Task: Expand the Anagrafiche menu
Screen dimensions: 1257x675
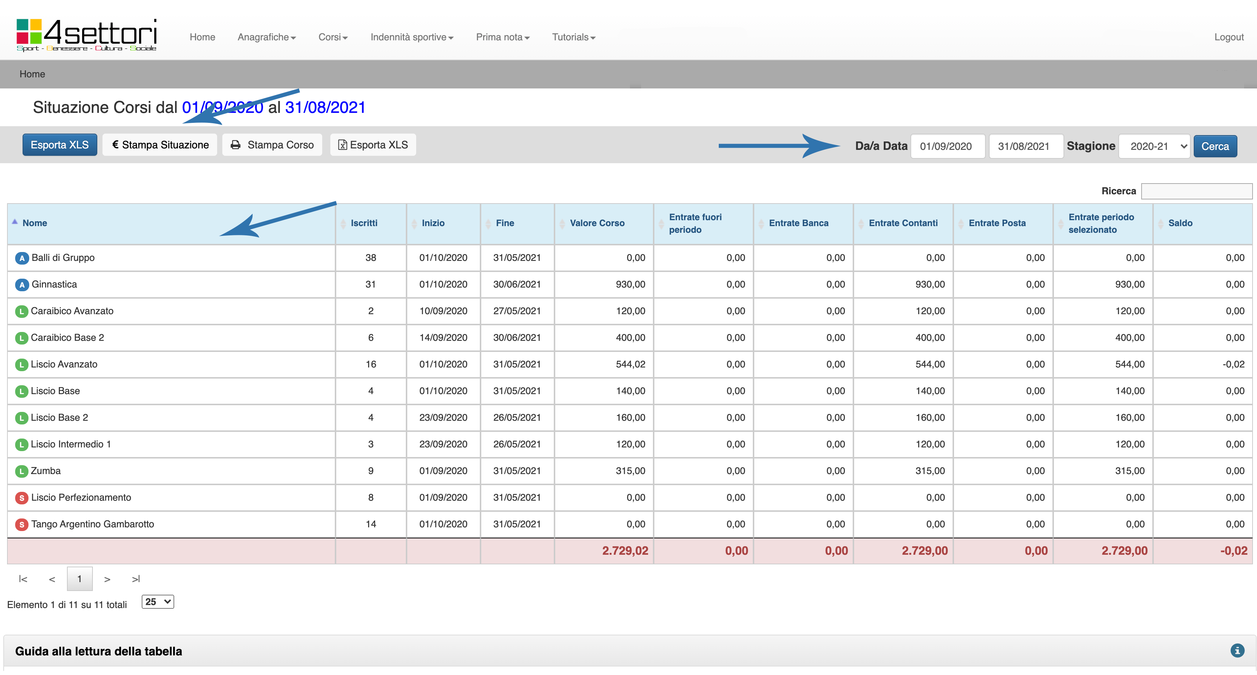Action: point(266,37)
